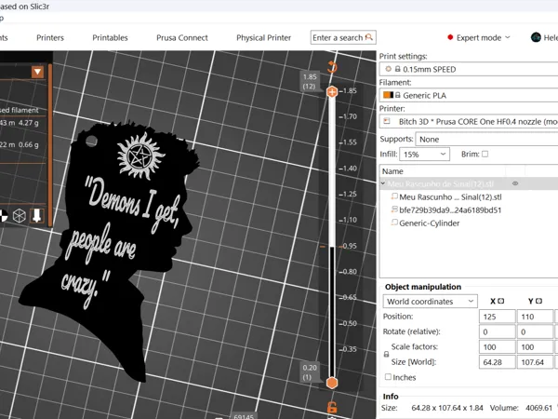Open the Printers tab

pos(50,38)
